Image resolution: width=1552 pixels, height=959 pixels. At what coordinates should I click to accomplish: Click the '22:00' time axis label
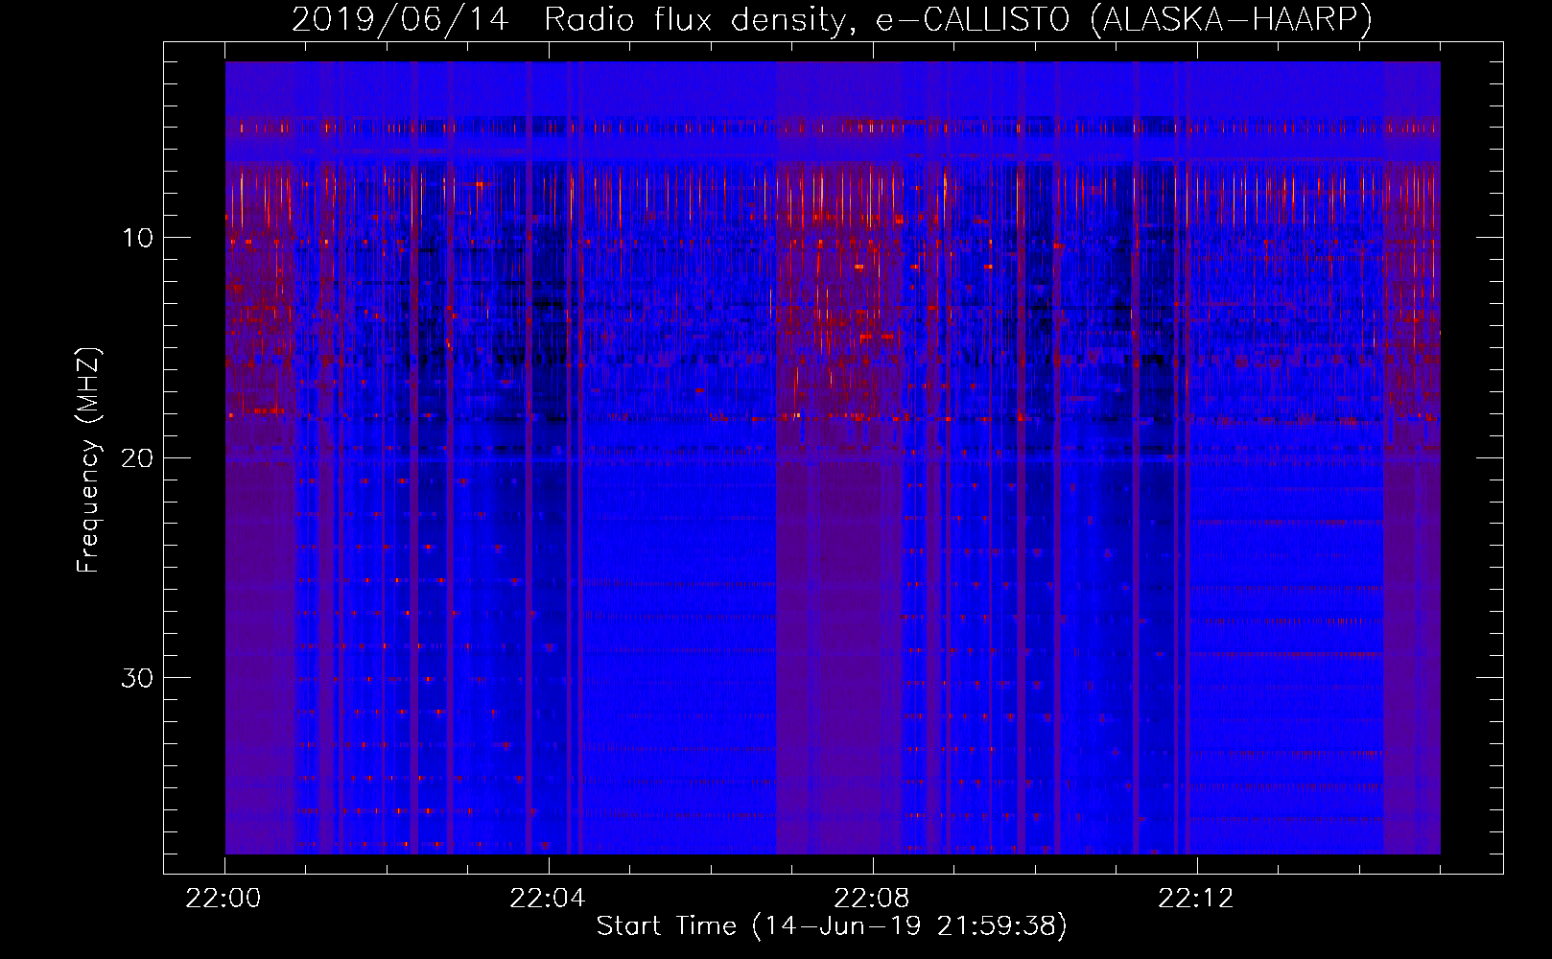click(224, 899)
